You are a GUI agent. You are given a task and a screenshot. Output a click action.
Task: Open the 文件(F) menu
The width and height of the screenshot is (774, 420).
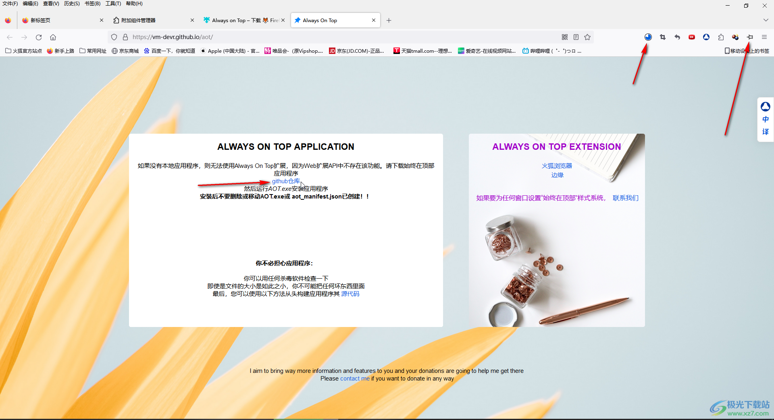coord(10,4)
